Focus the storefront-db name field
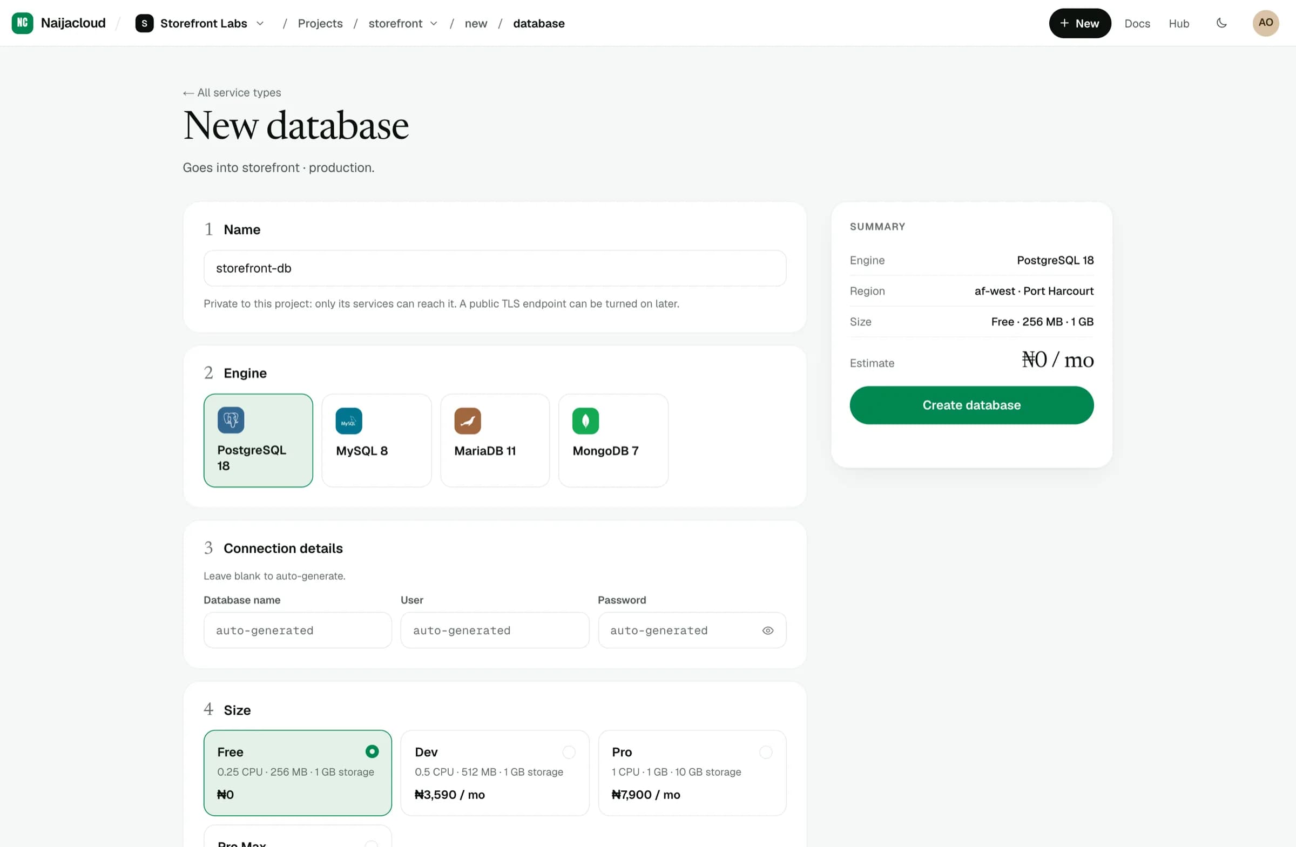 click(495, 268)
